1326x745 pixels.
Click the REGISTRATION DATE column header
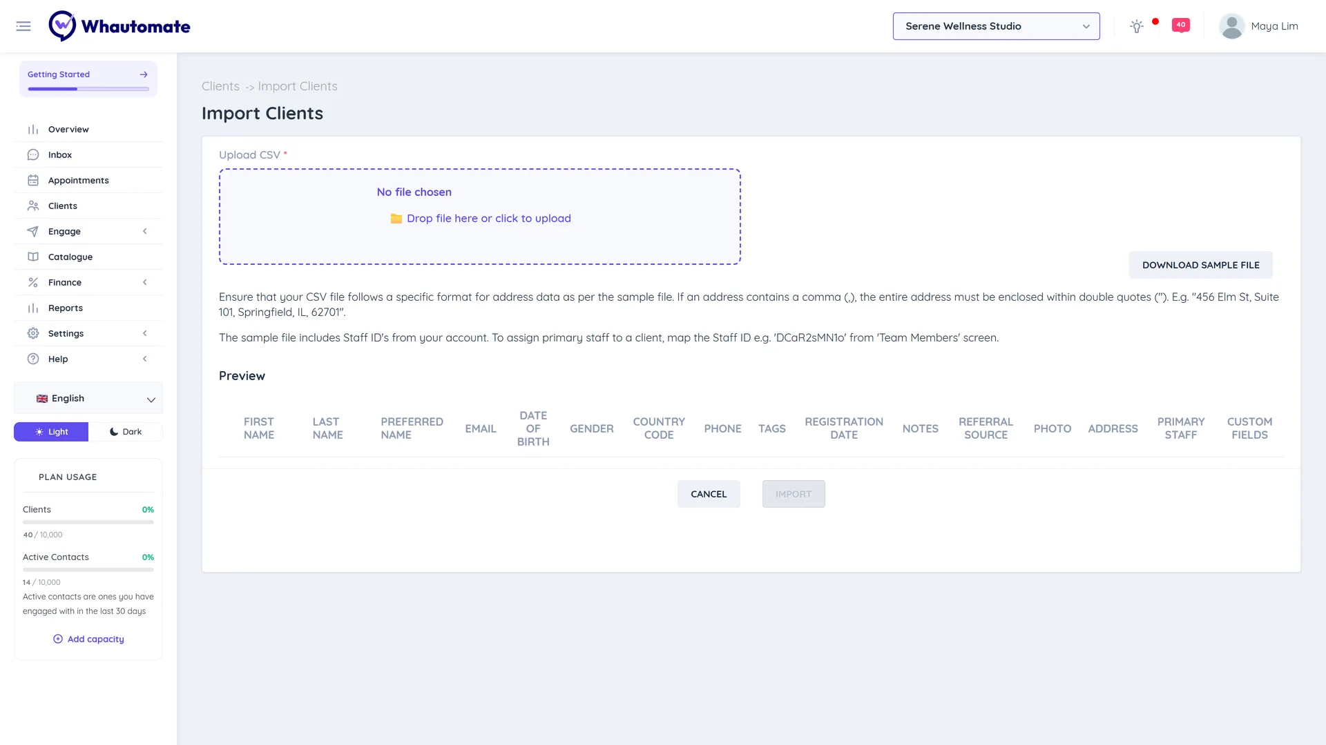tap(844, 428)
